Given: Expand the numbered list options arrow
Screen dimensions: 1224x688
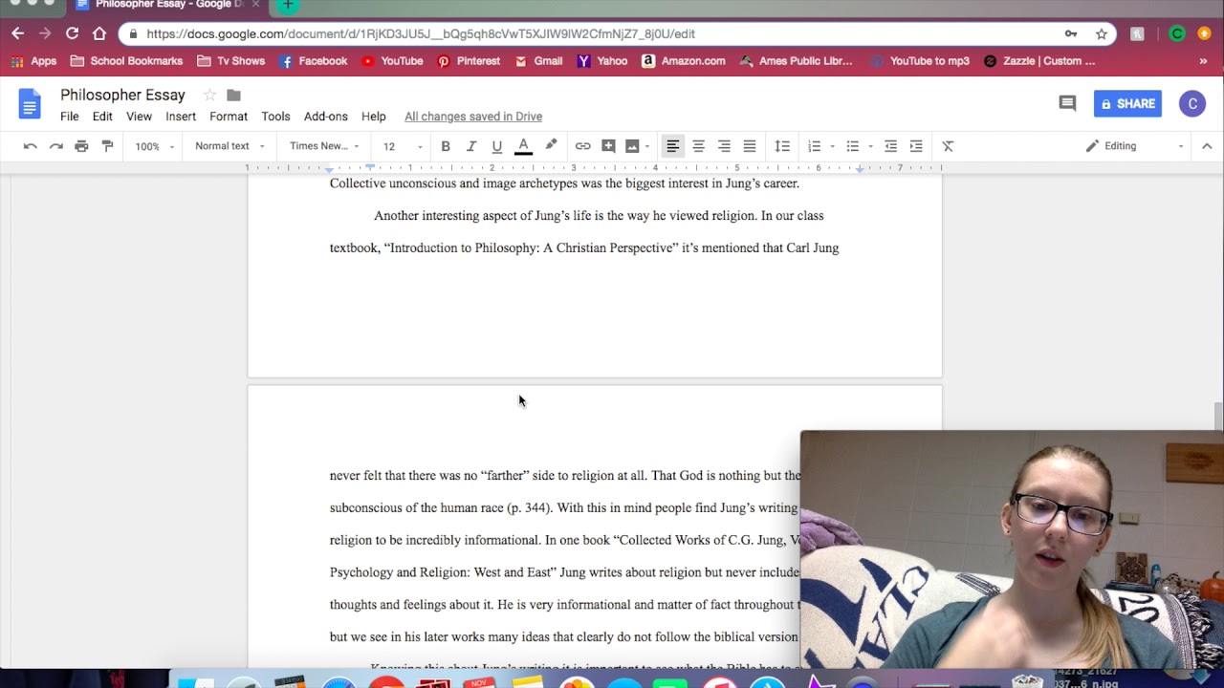Looking at the screenshot, I should pos(833,146).
